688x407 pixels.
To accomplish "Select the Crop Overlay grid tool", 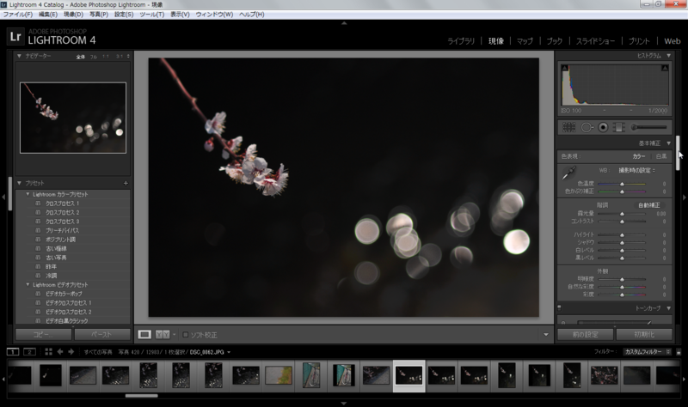I will (568, 127).
